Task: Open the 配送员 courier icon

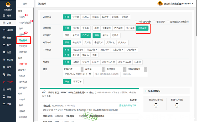Action: pyautogui.click(x=4, y=60)
